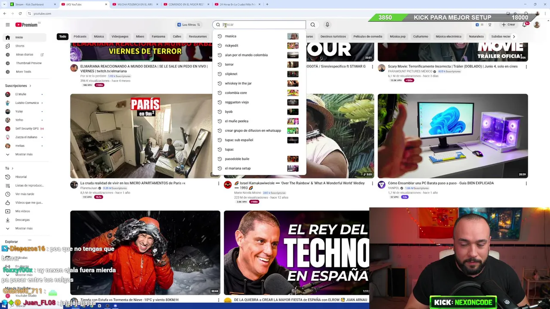The width and height of the screenshot is (550, 309).
Task: Open more options for Tienda con Estufa video
Action: click(x=218, y=300)
